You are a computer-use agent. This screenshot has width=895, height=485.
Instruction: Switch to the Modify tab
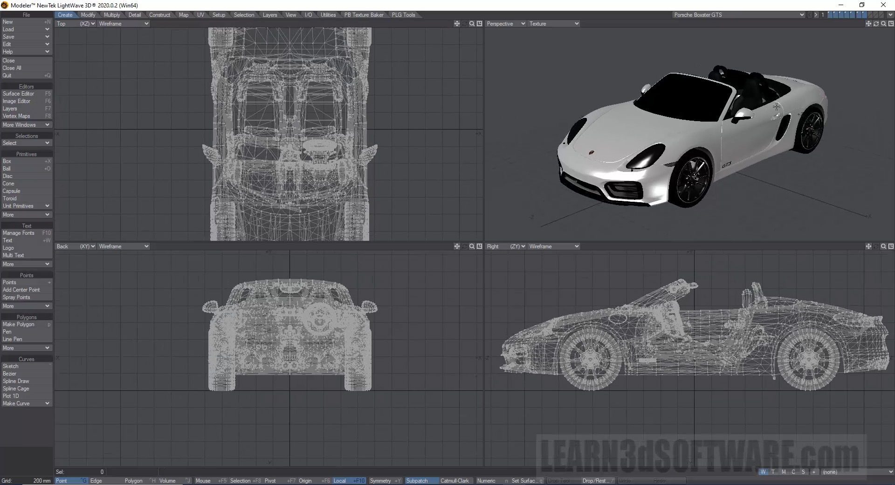coord(88,15)
